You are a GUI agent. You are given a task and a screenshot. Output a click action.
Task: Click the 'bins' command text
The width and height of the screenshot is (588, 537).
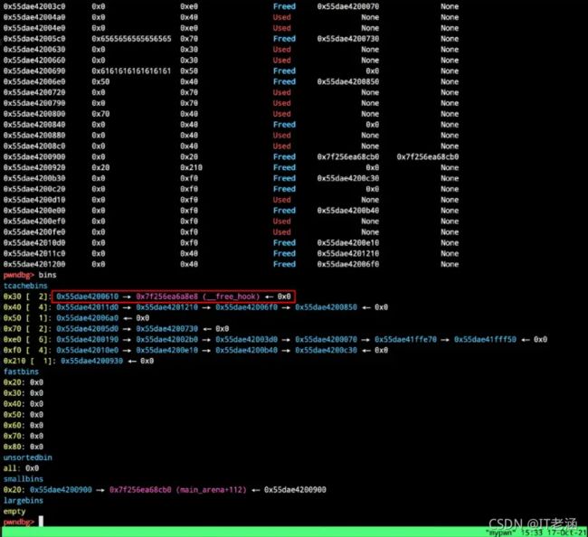47,275
